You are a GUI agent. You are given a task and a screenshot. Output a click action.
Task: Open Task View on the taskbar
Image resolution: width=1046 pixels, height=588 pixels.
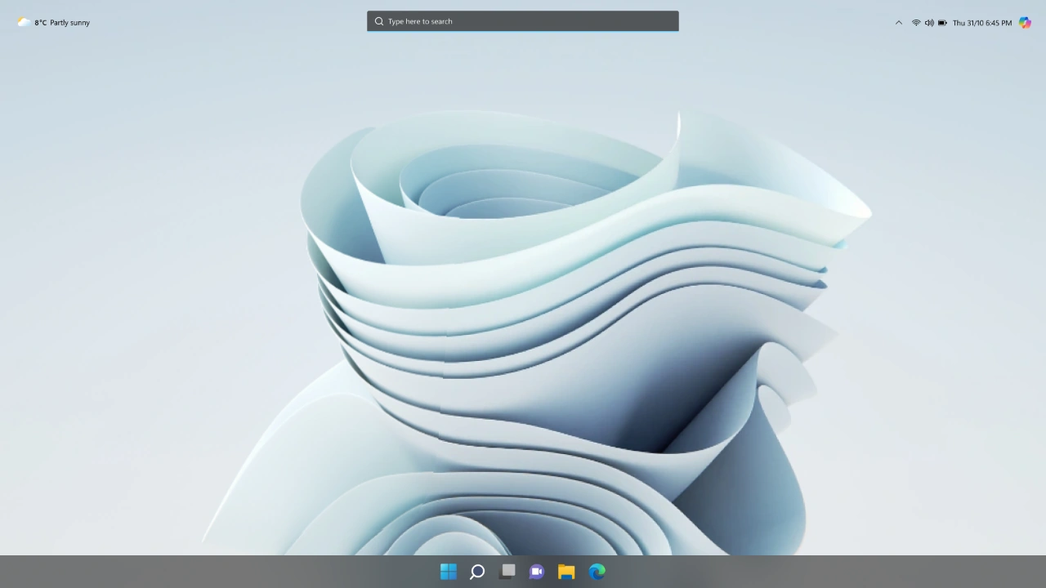coord(507,572)
